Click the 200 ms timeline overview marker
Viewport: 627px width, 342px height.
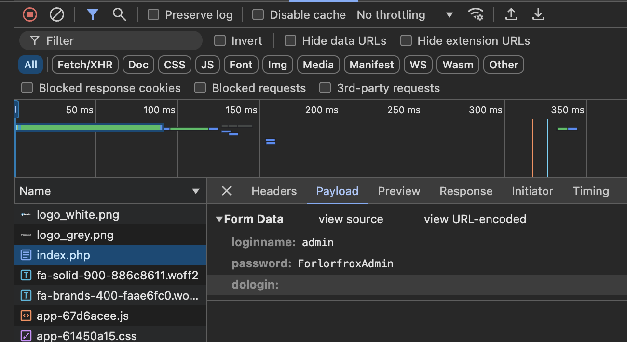coord(321,110)
